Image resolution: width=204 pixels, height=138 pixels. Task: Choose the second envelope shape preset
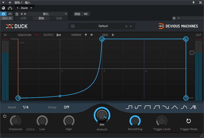point(138,107)
